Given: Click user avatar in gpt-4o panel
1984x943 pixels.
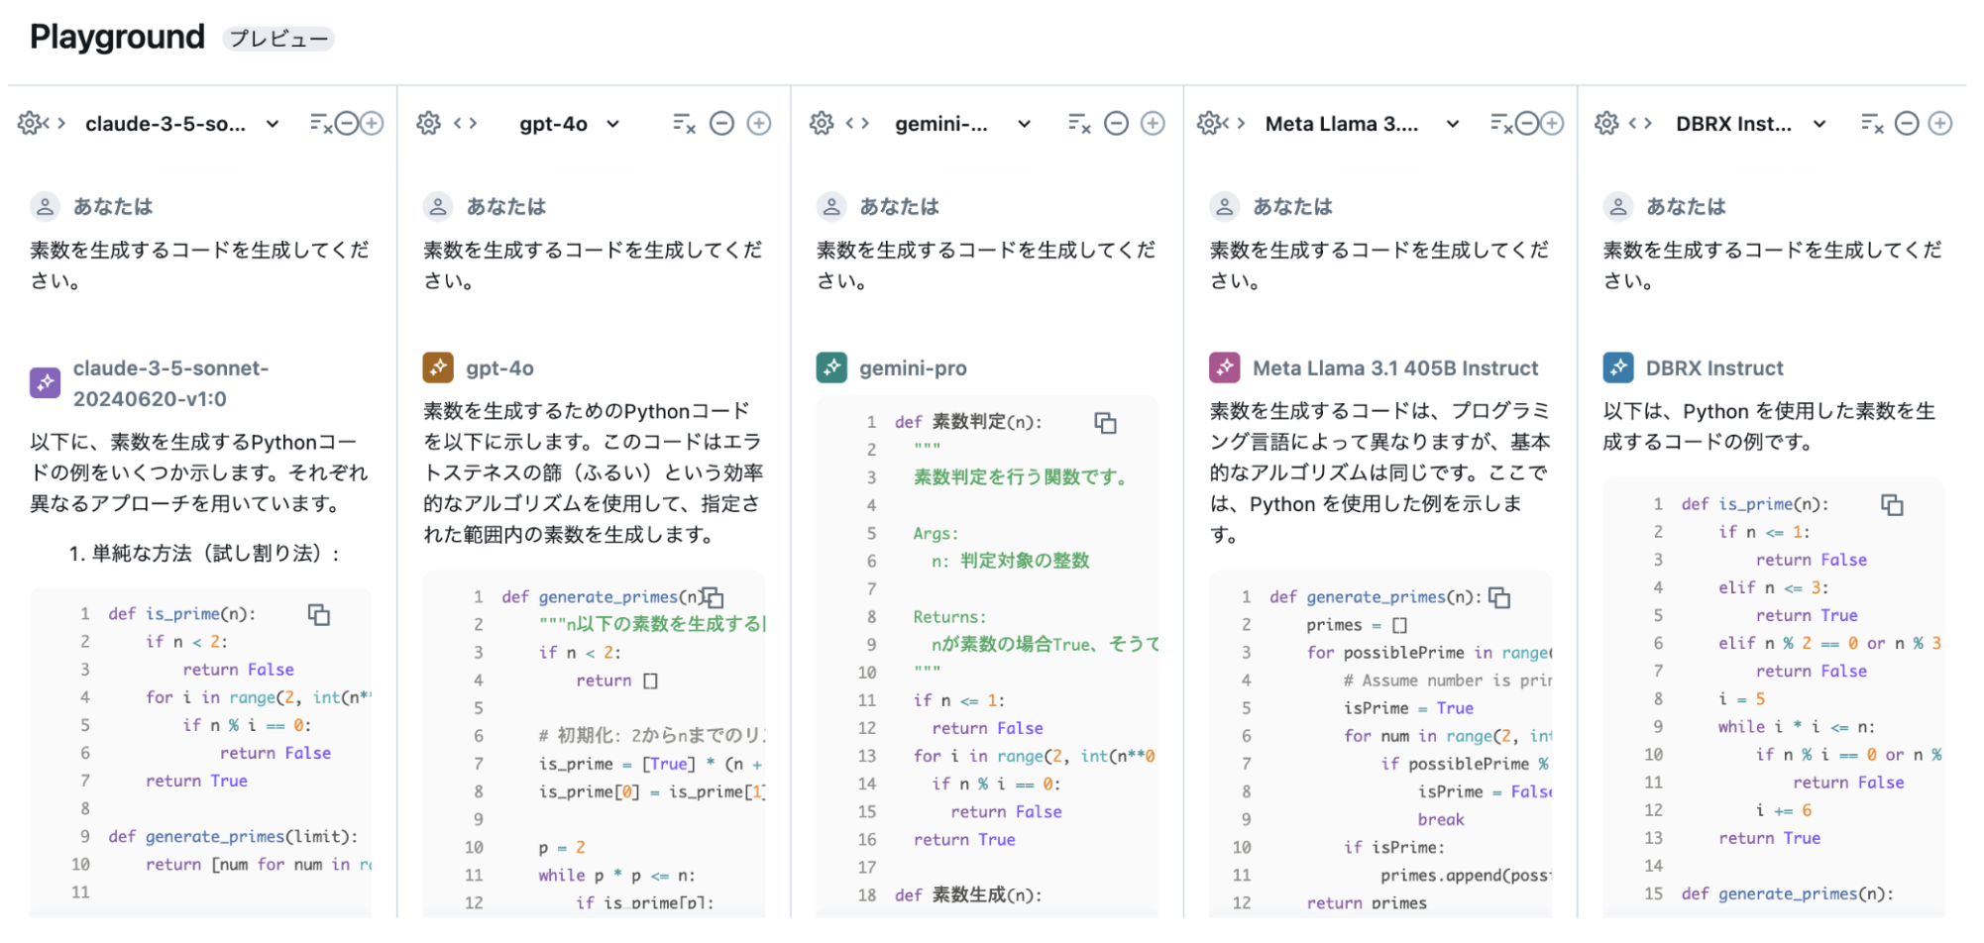Looking at the screenshot, I should click(438, 206).
